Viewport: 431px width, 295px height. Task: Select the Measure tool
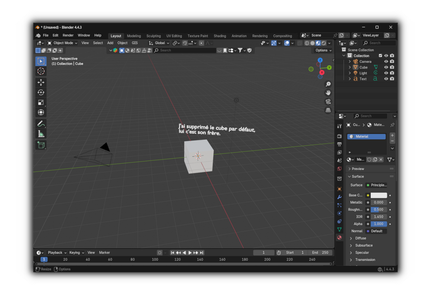[x=41, y=134]
